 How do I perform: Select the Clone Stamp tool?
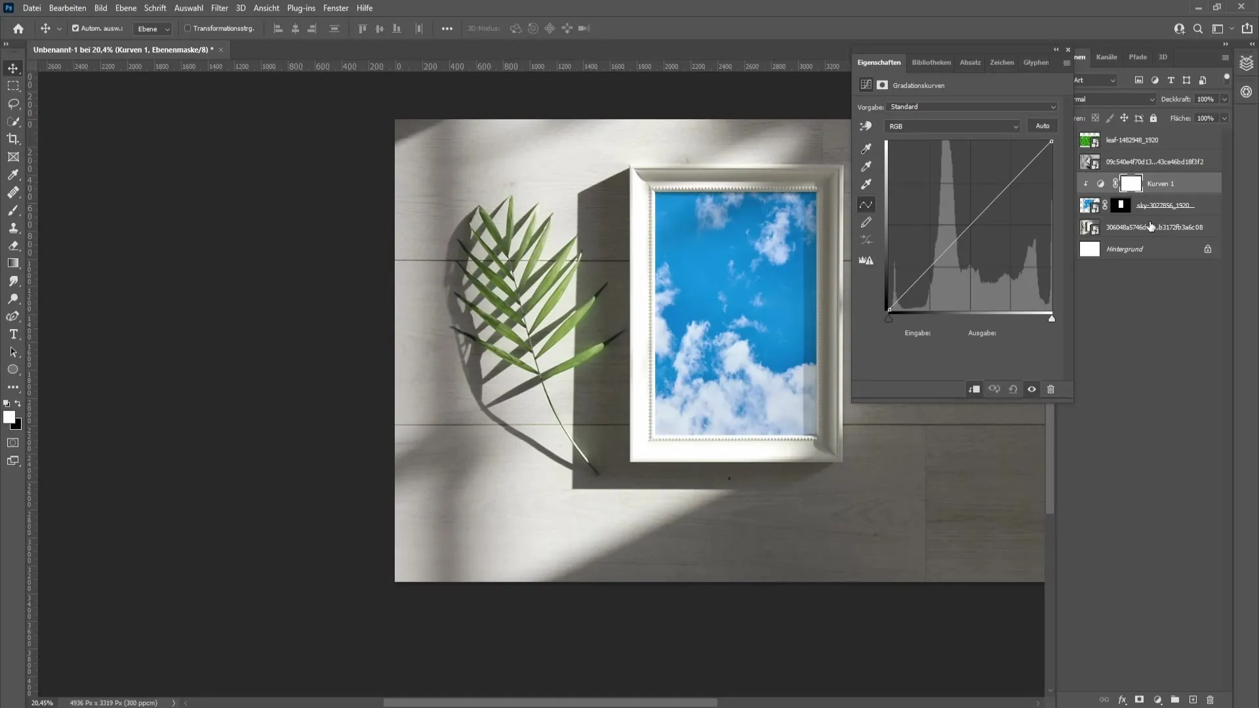pos(13,227)
